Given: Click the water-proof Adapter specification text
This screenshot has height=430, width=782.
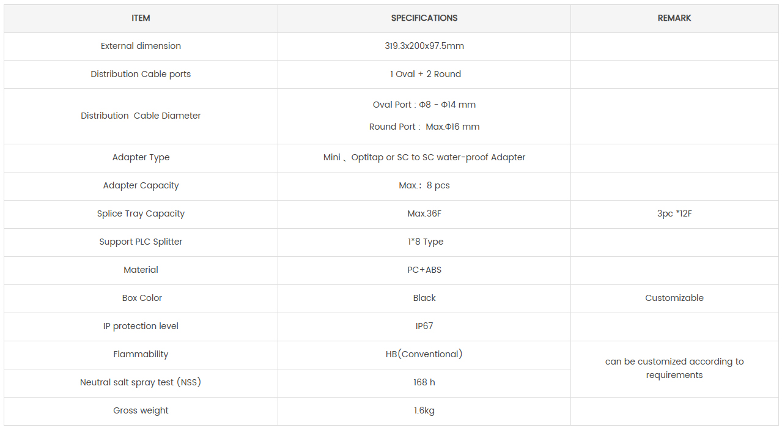Looking at the screenshot, I should click(424, 157).
